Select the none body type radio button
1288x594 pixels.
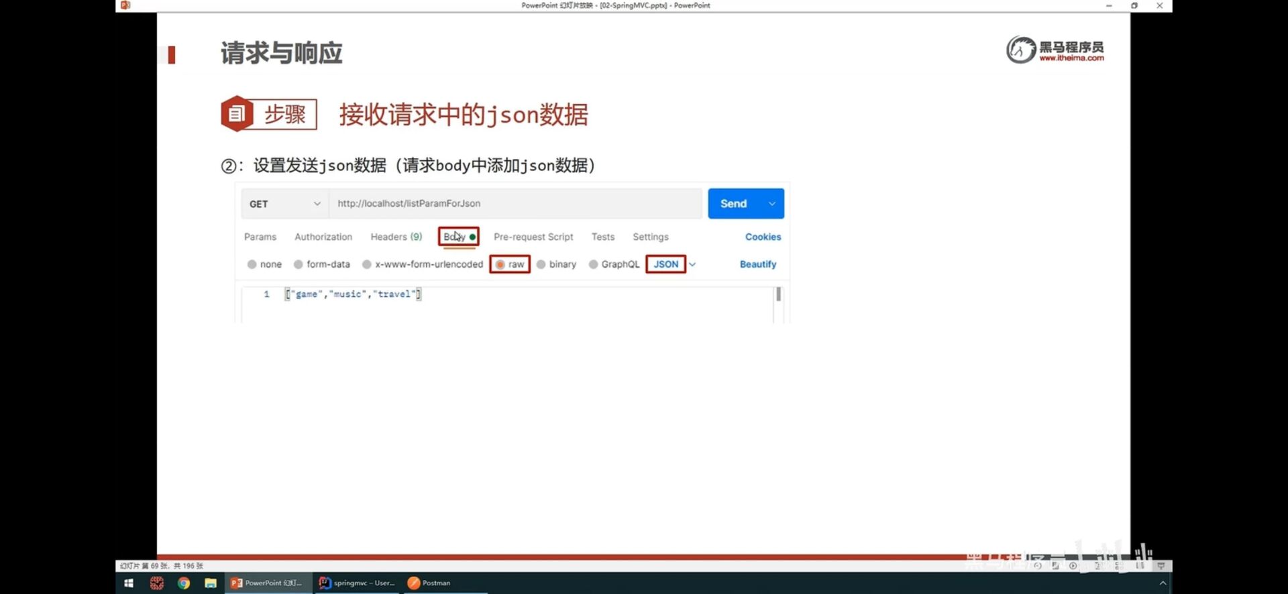tap(252, 264)
